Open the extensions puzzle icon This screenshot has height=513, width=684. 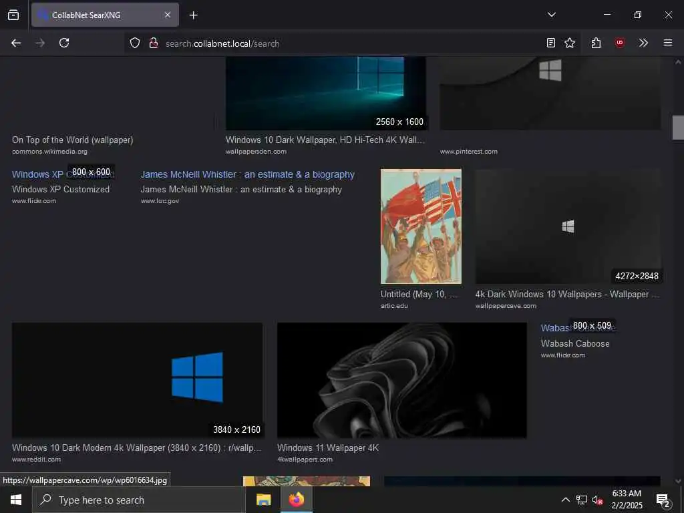(596, 43)
